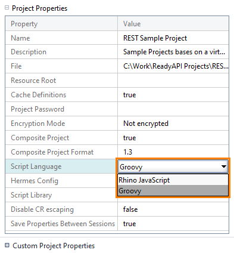Click the empty Resource Root value cell
The height and width of the screenshot is (253, 234).
click(x=173, y=81)
